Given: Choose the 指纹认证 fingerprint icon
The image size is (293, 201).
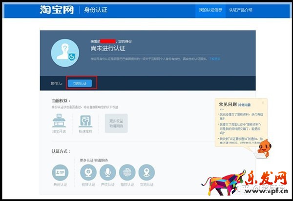Looking at the screenshot, I should (x=127, y=172).
